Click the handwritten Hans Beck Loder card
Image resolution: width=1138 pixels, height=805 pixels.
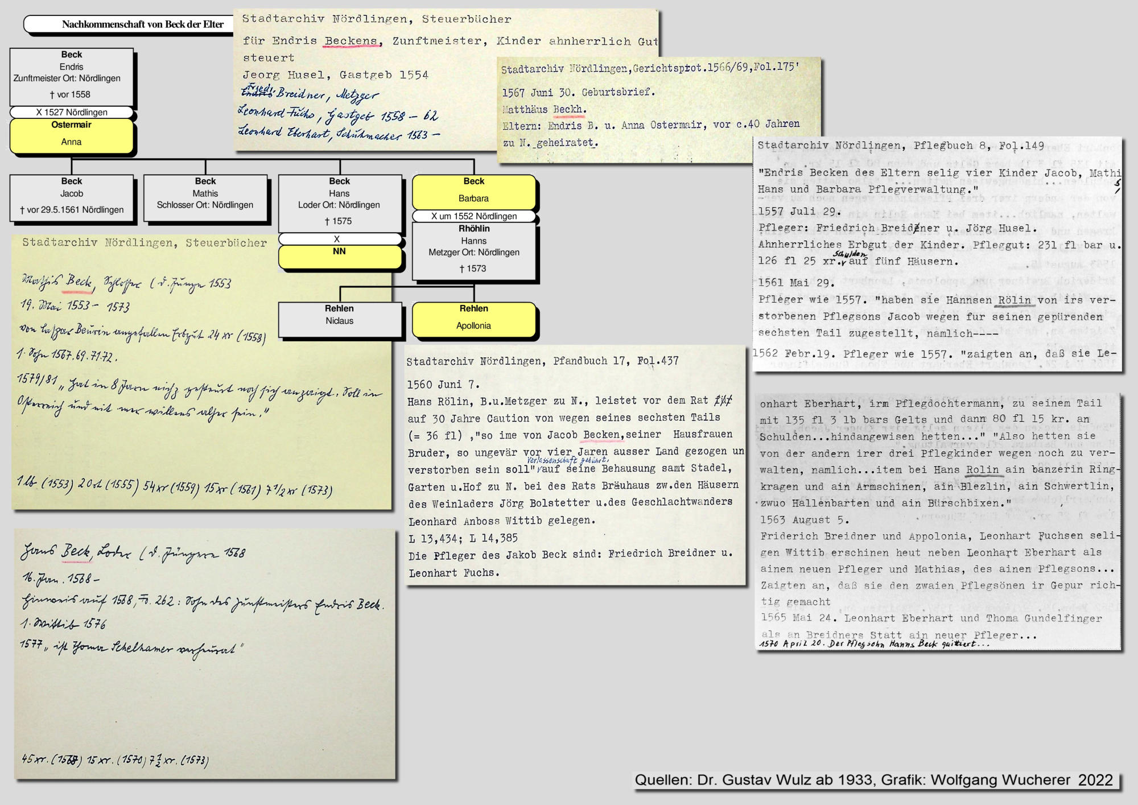click(205, 654)
